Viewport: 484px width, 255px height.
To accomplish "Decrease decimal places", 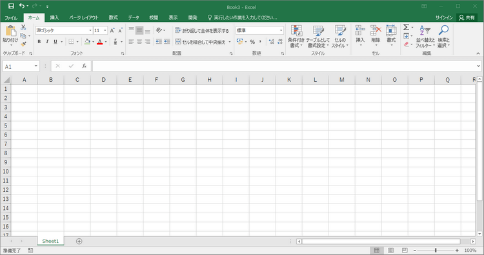I will click(x=279, y=42).
